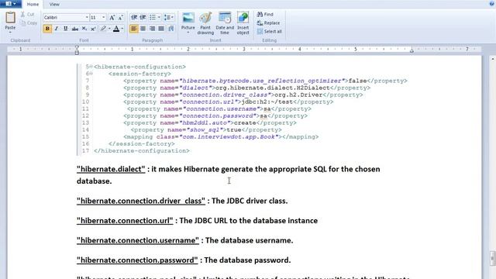Insert a Paint drawing
The width and height of the screenshot is (496, 279).
[205, 23]
